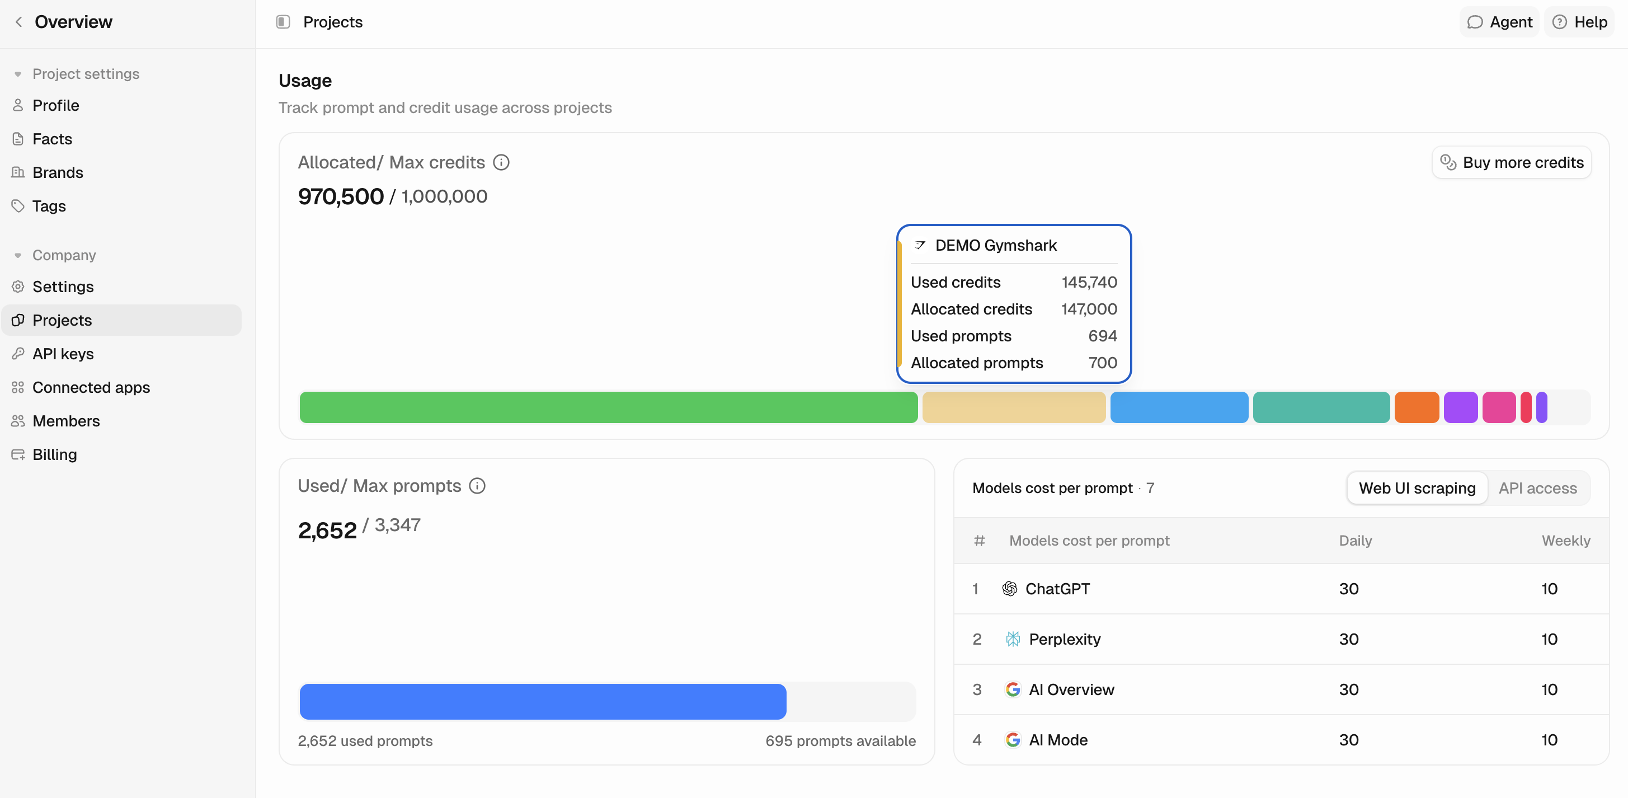Click the green segment of the credits bar

point(609,407)
